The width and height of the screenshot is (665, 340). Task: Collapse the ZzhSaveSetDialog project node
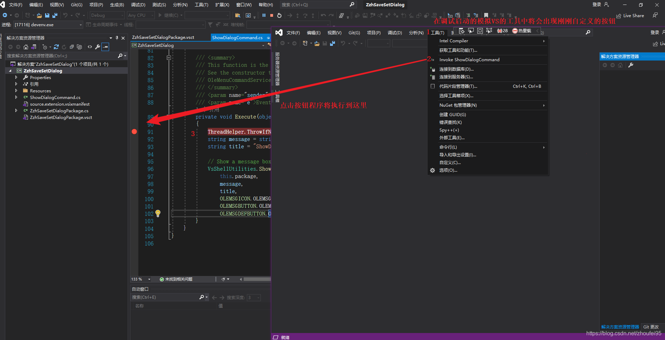(x=10, y=71)
